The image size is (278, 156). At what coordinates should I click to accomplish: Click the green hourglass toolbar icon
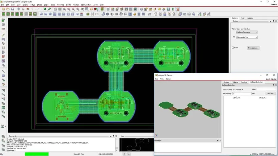[173, 9]
